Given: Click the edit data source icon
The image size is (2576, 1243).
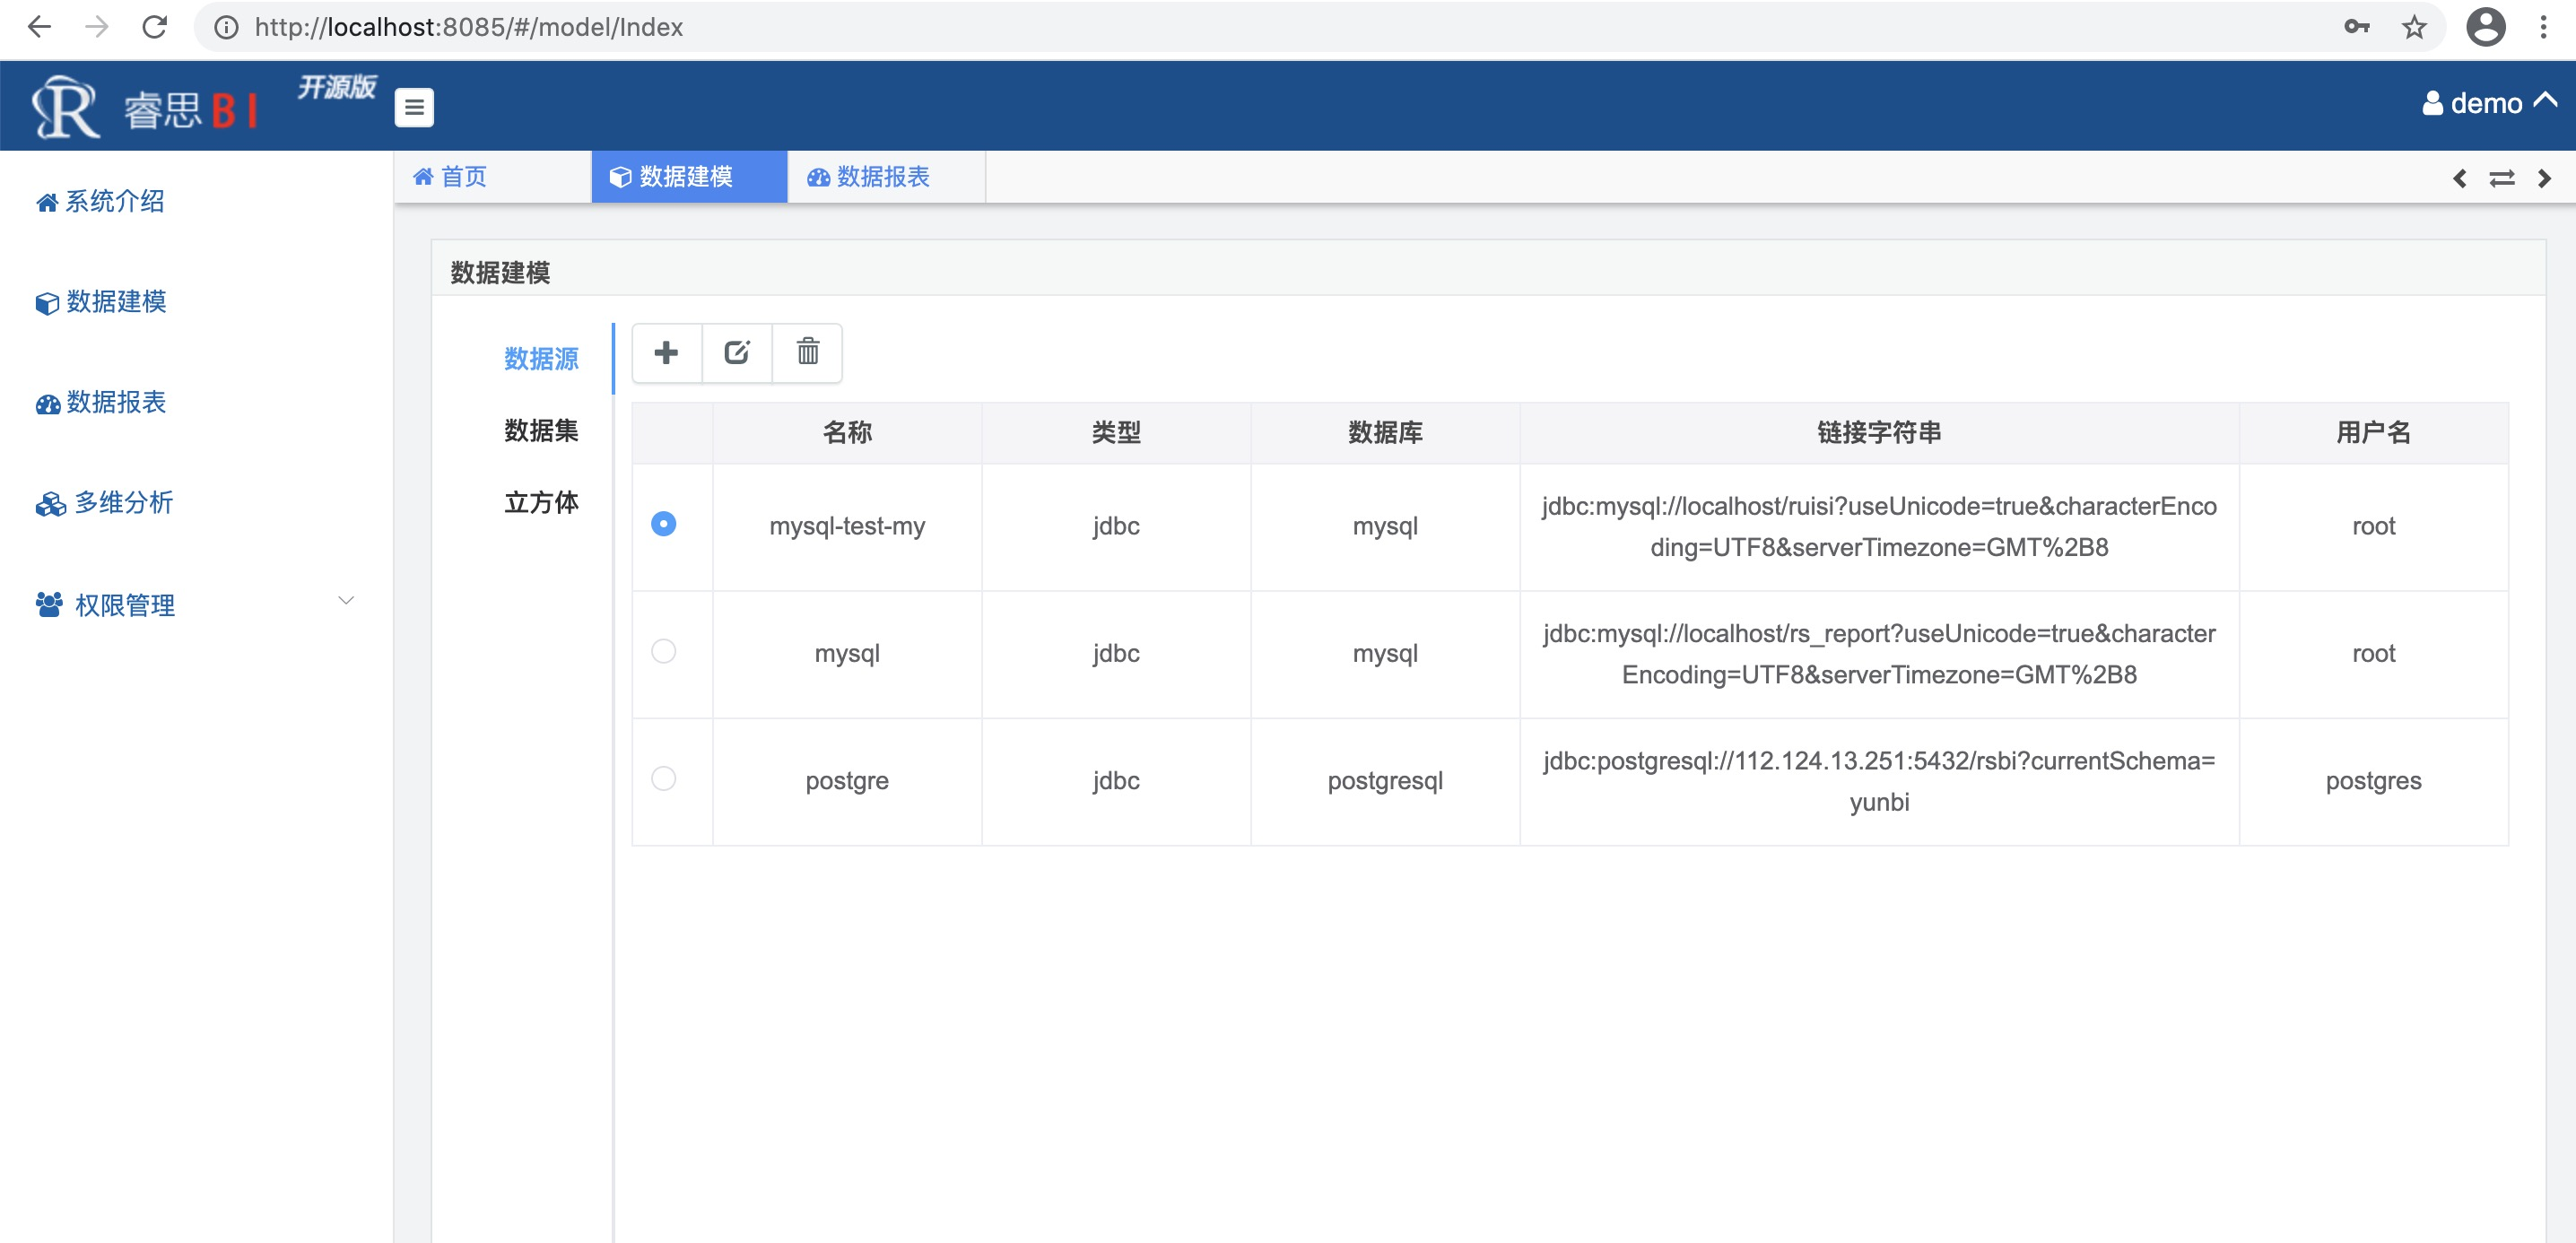Looking at the screenshot, I should pyautogui.click(x=737, y=352).
